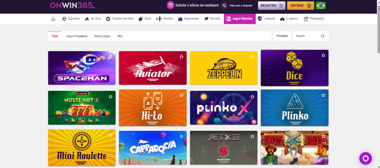Click the ENTRAR button
Viewport: 380px width, 168px height.
coord(301,6)
